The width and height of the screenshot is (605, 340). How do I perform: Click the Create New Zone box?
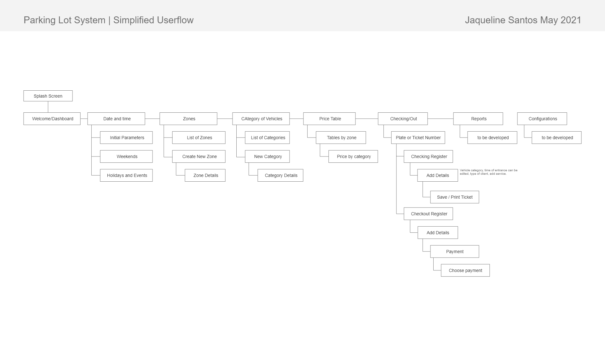pos(199,156)
